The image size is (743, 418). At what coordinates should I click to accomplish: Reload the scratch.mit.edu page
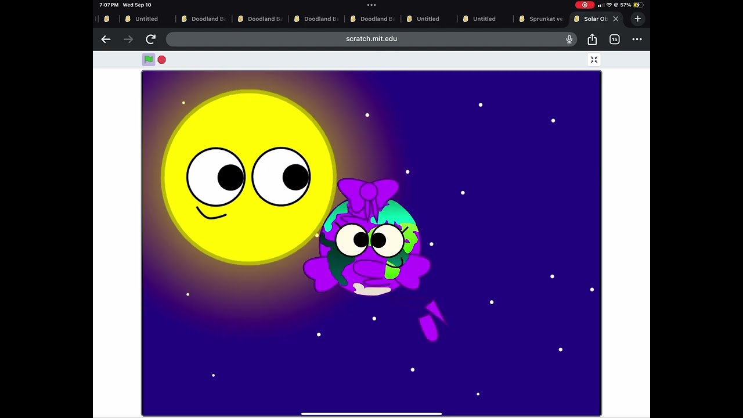click(x=151, y=39)
